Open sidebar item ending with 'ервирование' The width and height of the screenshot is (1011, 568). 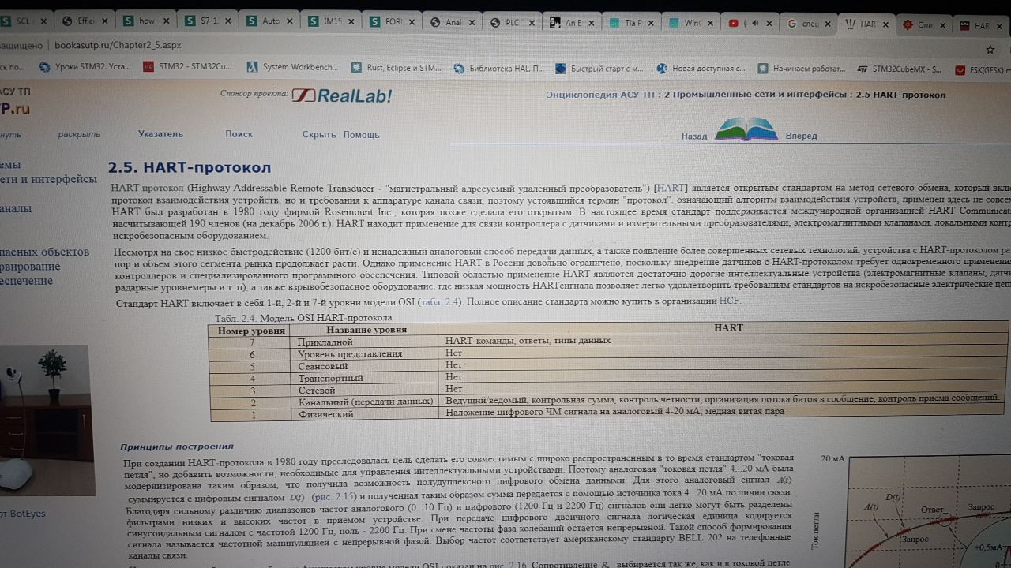(x=30, y=267)
